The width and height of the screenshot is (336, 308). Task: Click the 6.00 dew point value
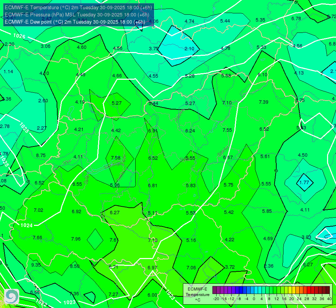pyautogui.click(x=152, y=295)
